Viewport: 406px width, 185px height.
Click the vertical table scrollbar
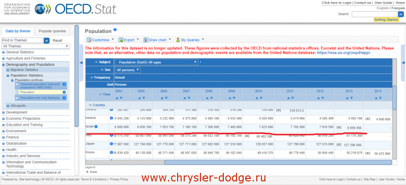(x=394, y=98)
